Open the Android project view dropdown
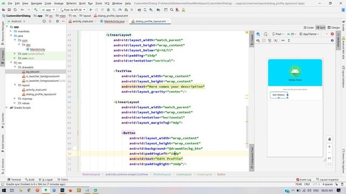Image resolution: width=346 pixels, height=194 pixels. coord(16,22)
